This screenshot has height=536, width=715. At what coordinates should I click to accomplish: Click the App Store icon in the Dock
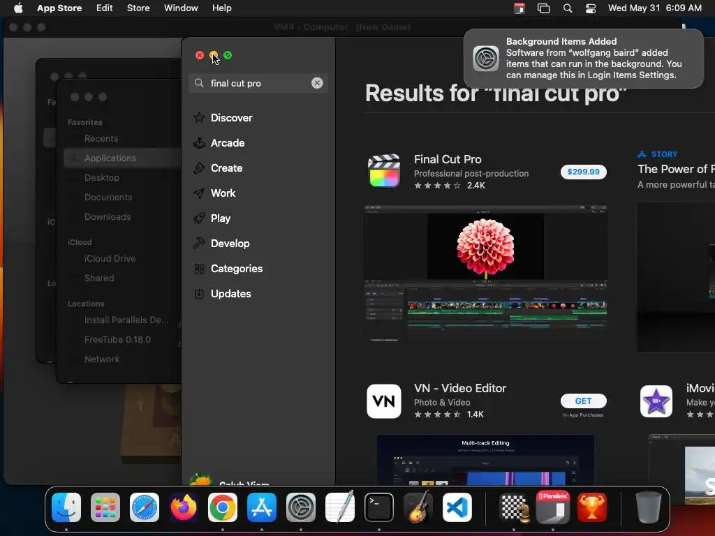pyautogui.click(x=262, y=507)
